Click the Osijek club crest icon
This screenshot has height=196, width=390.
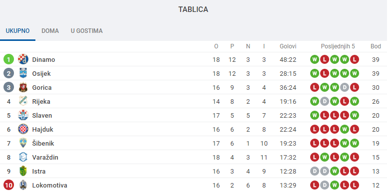coord(23,73)
